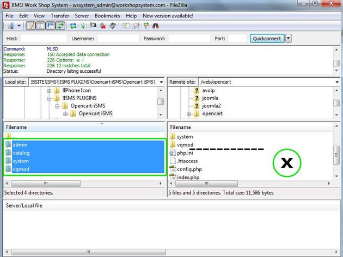Select system folder in remote file list

(185, 137)
